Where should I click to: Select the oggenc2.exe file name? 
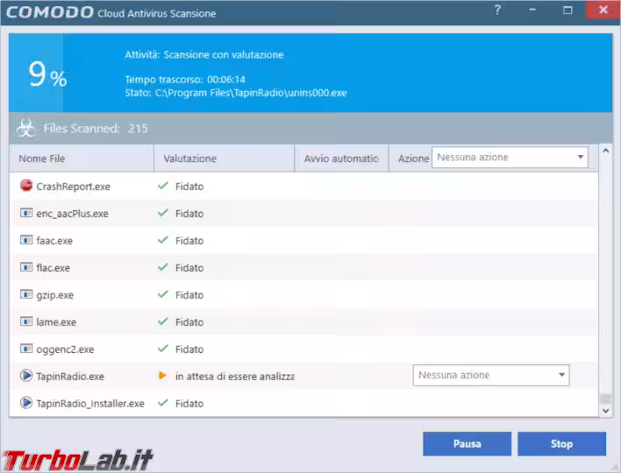(x=65, y=349)
